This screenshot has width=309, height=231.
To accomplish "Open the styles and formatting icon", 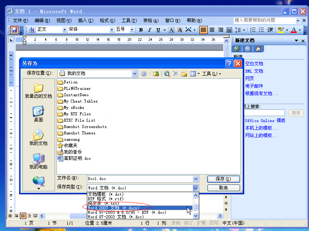I will click(31, 30).
